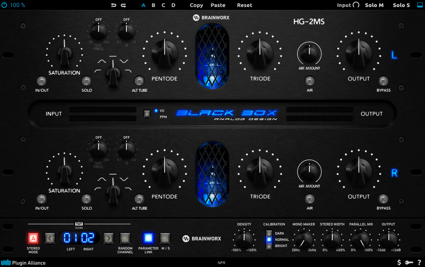Go to next TMT channel arrow

pos(108,238)
